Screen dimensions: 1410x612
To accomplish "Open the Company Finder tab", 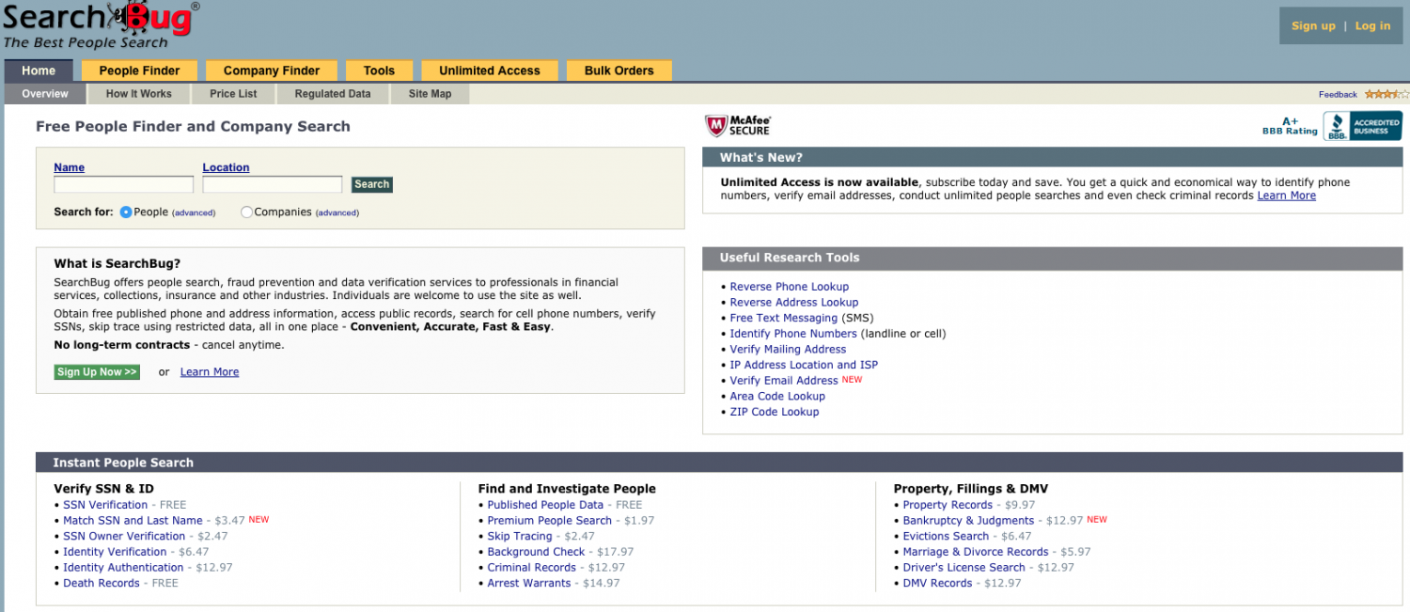I will point(272,71).
